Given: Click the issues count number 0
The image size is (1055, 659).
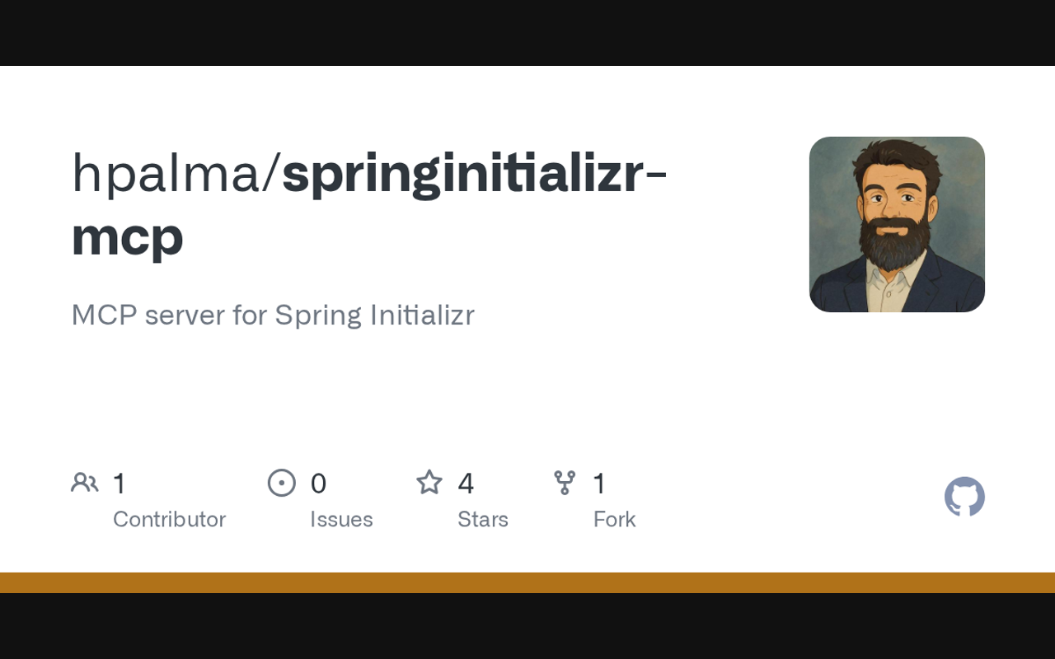Looking at the screenshot, I should tap(318, 484).
